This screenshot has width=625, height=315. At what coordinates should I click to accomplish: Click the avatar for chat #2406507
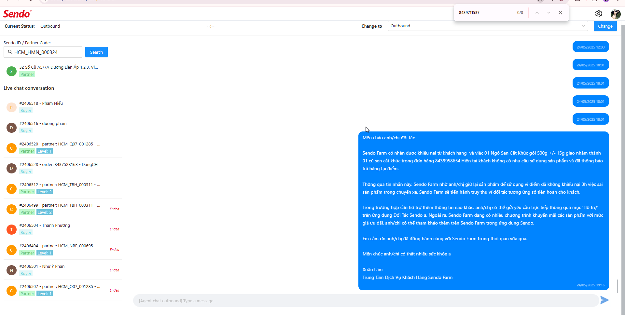pyautogui.click(x=11, y=291)
